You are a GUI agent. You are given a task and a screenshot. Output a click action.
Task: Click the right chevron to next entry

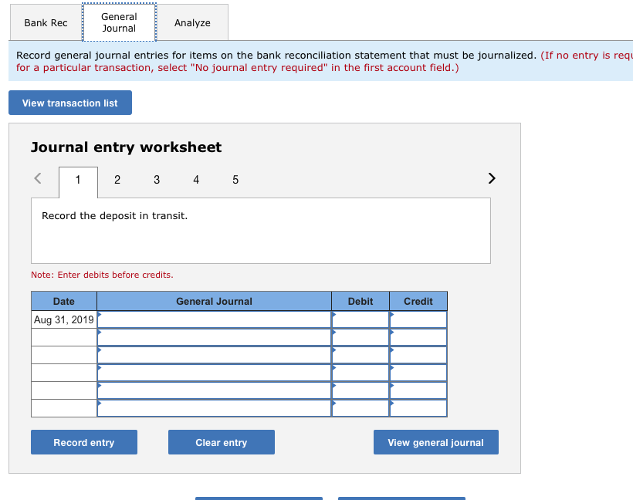pyautogui.click(x=492, y=177)
